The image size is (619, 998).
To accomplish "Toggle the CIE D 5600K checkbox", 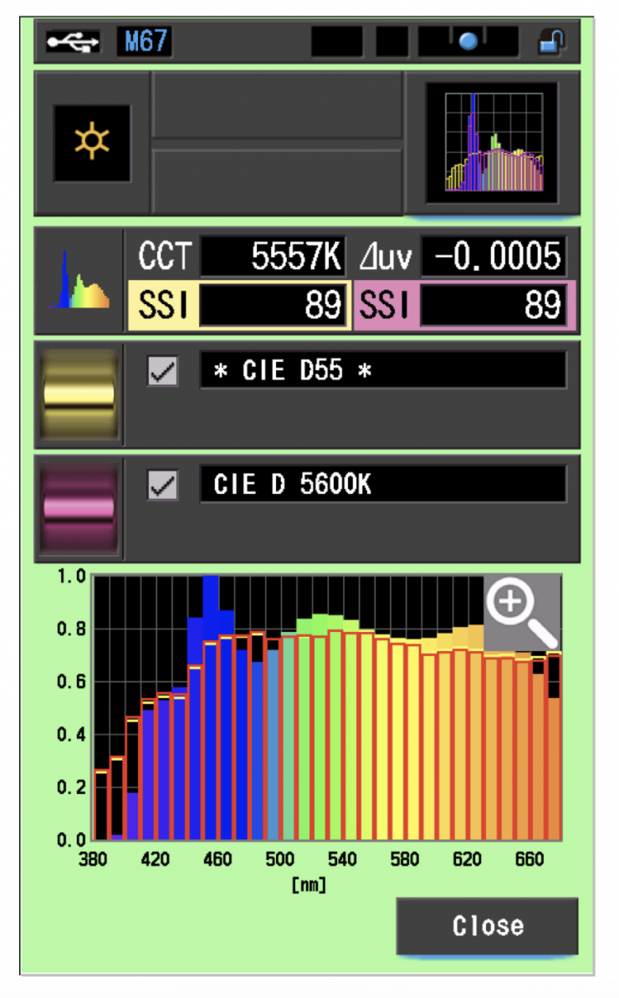I will click(162, 485).
